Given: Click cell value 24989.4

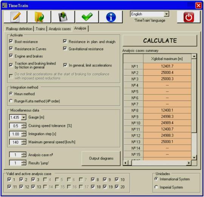Looking at the screenshot, I should [167, 123].
